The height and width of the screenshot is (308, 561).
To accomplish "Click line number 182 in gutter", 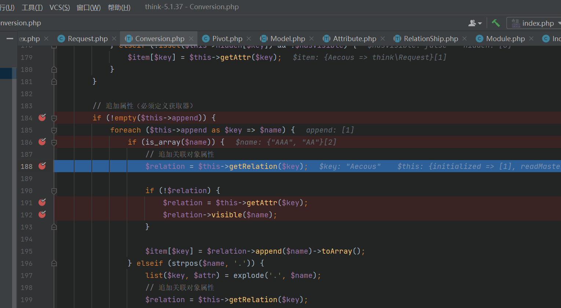I will 26,94.
